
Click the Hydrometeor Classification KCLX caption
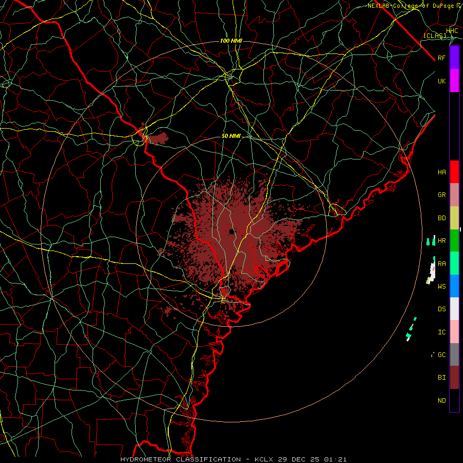click(233, 459)
